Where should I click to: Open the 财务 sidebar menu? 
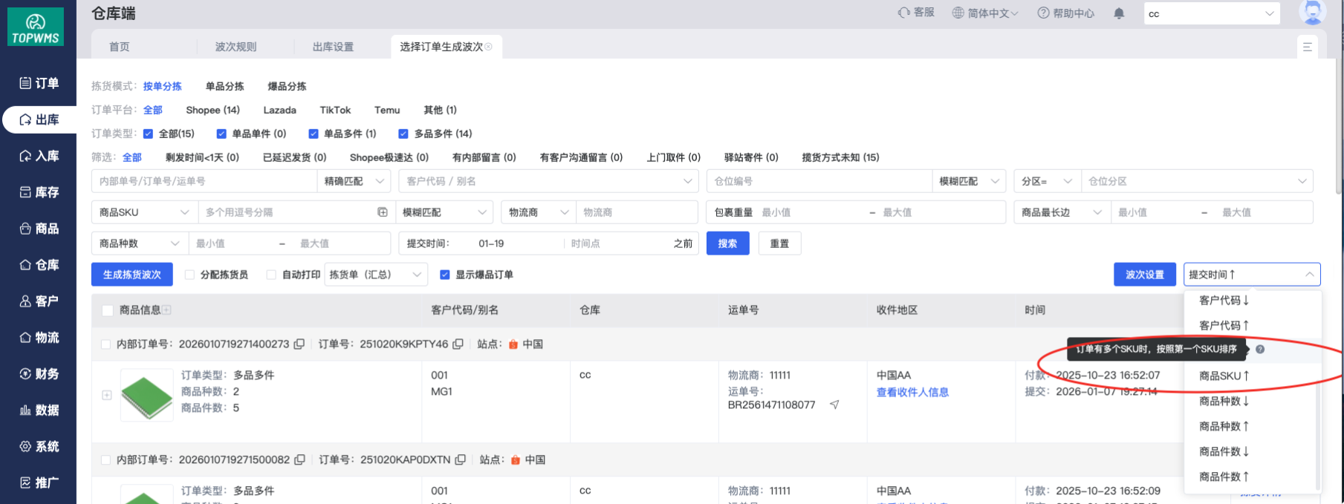point(39,374)
